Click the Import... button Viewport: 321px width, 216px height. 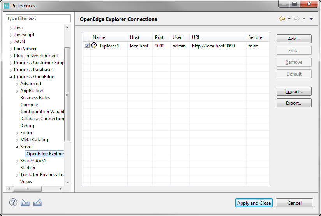point(294,91)
